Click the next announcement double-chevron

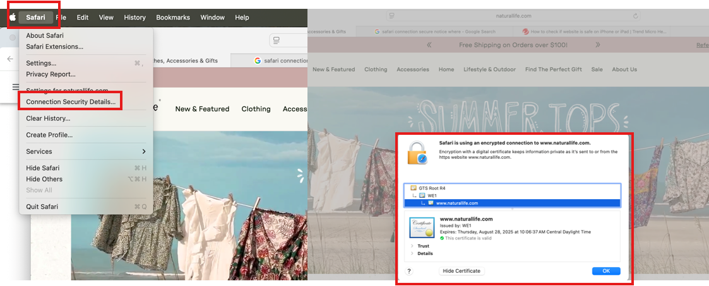click(x=598, y=45)
